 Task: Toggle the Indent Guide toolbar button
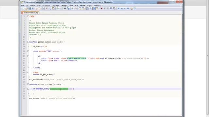pyautogui.click(x=94, y=9)
